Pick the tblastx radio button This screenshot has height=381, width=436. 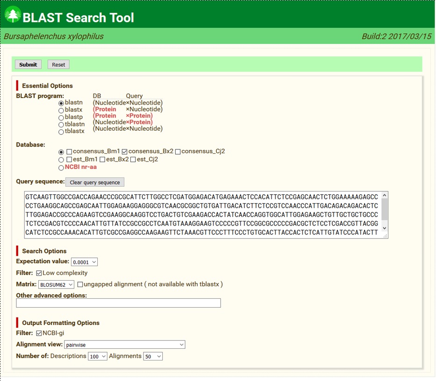coord(61,132)
